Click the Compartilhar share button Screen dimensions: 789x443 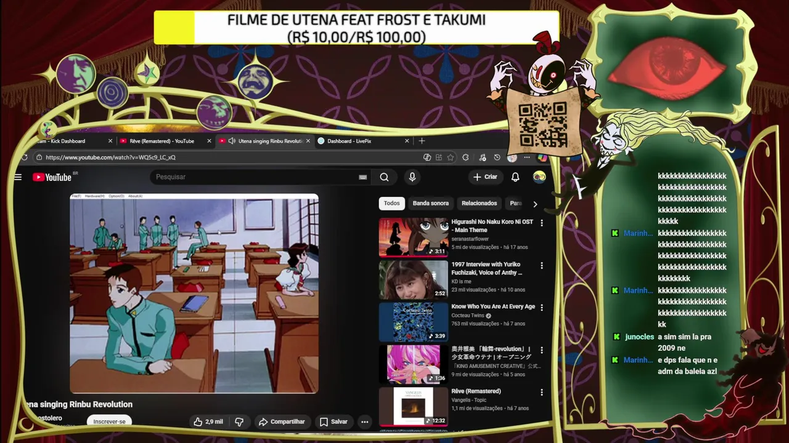pos(282,422)
